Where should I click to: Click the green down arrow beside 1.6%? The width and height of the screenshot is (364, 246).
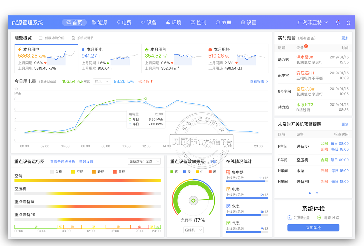108,63
